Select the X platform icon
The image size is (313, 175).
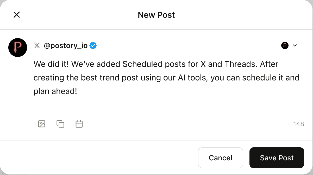click(x=37, y=45)
